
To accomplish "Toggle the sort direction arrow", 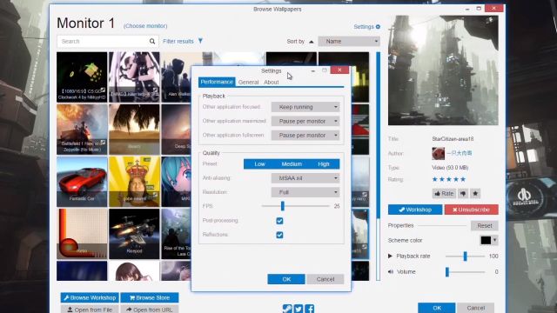I will coord(312,42).
